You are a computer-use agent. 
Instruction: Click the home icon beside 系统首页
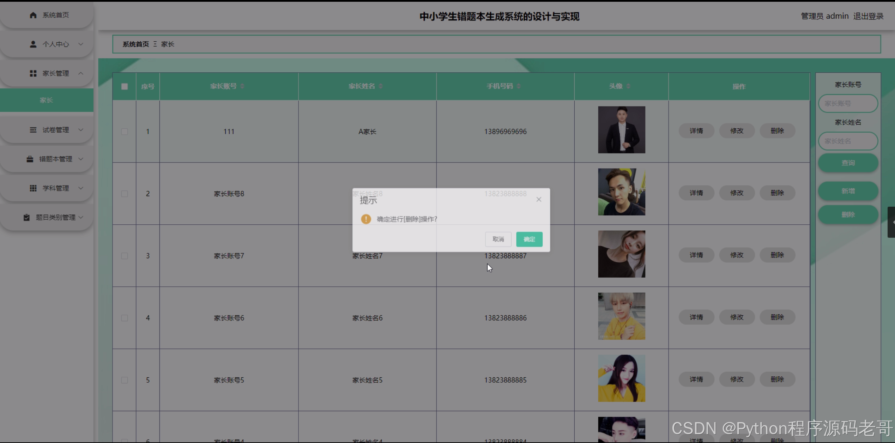tap(33, 15)
